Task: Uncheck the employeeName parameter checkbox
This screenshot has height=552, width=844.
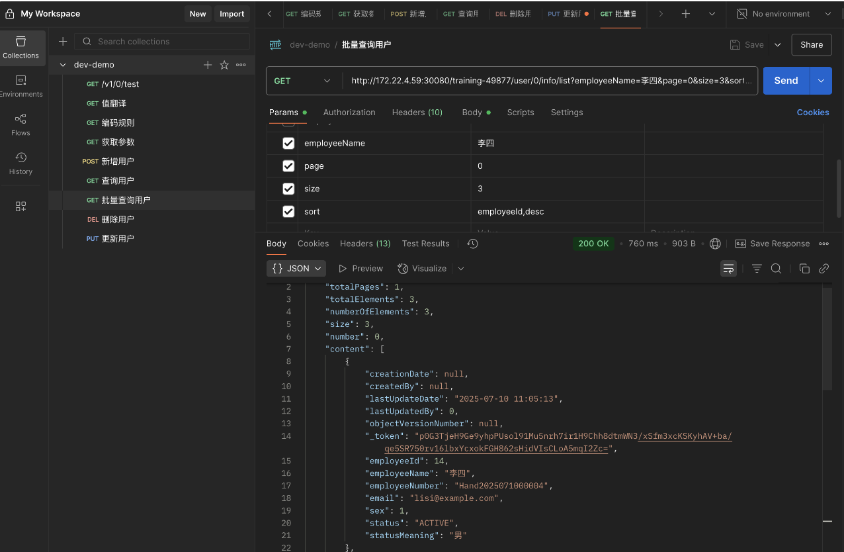Action: [x=288, y=143]
